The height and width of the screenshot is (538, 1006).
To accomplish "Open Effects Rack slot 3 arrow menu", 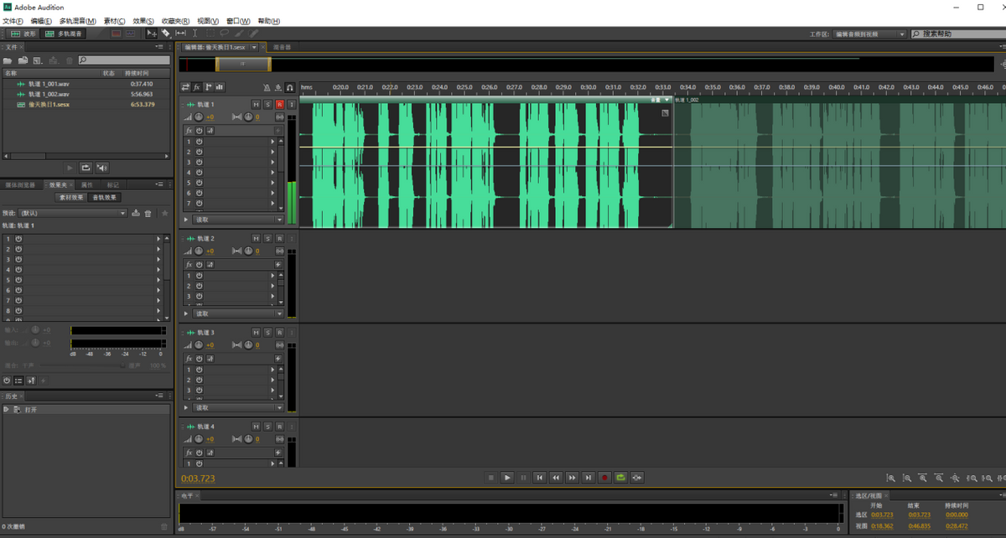I will click(158, 260).
